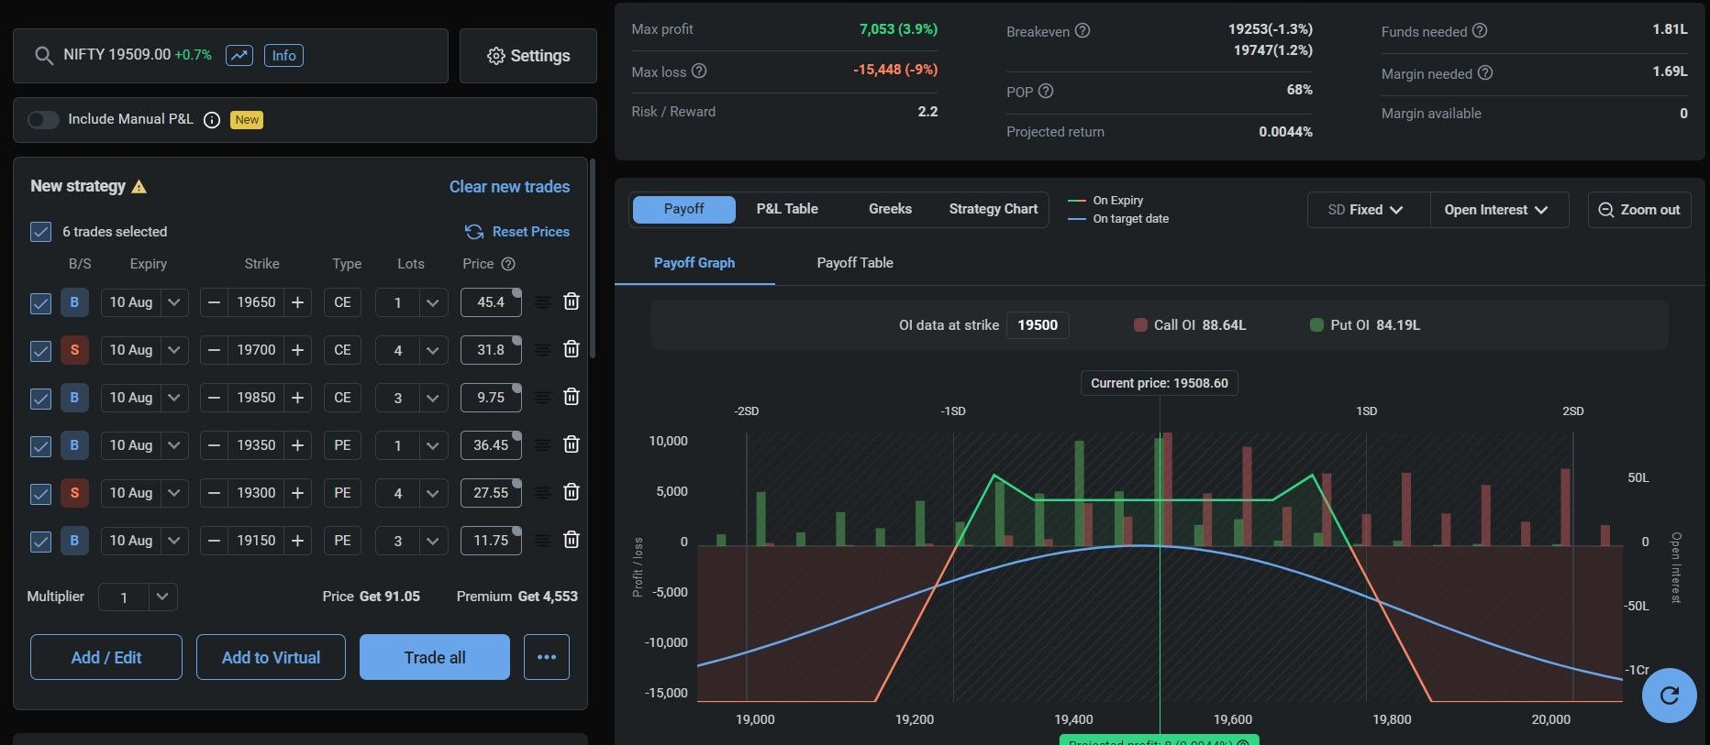Click the search magnifier icon
Screen dimensions: 1710x745
tap(43, 56)
